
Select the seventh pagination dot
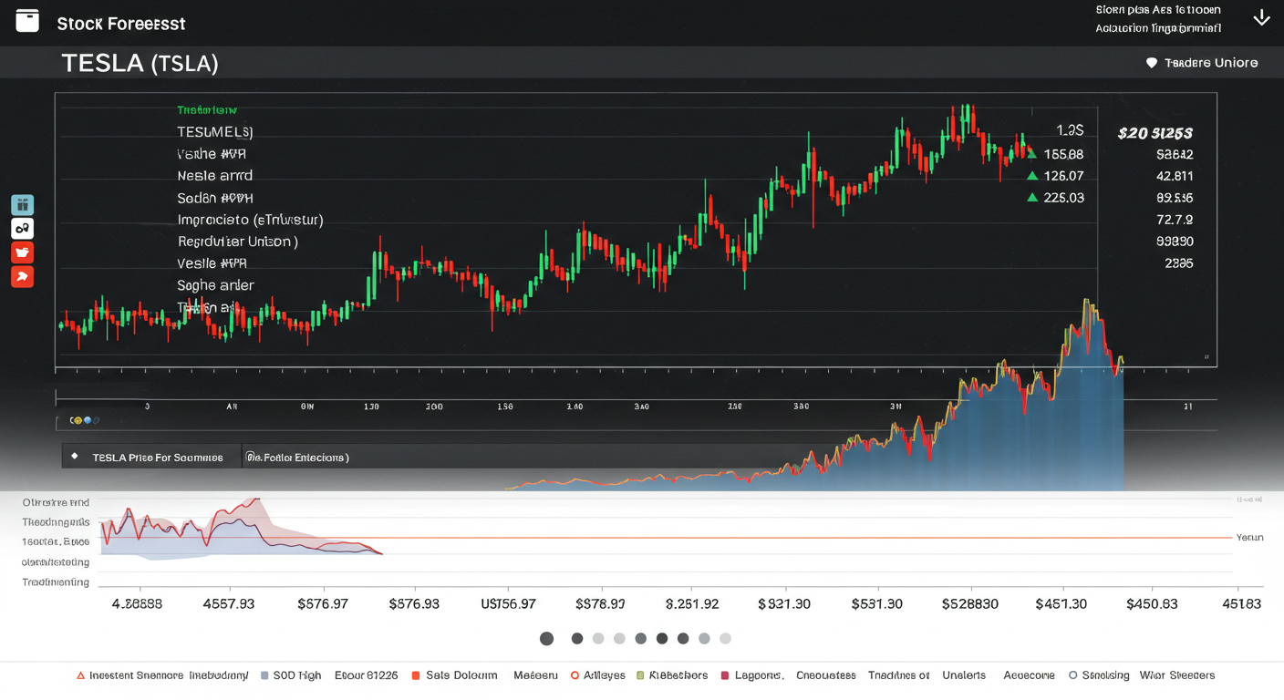coord(683,638)
